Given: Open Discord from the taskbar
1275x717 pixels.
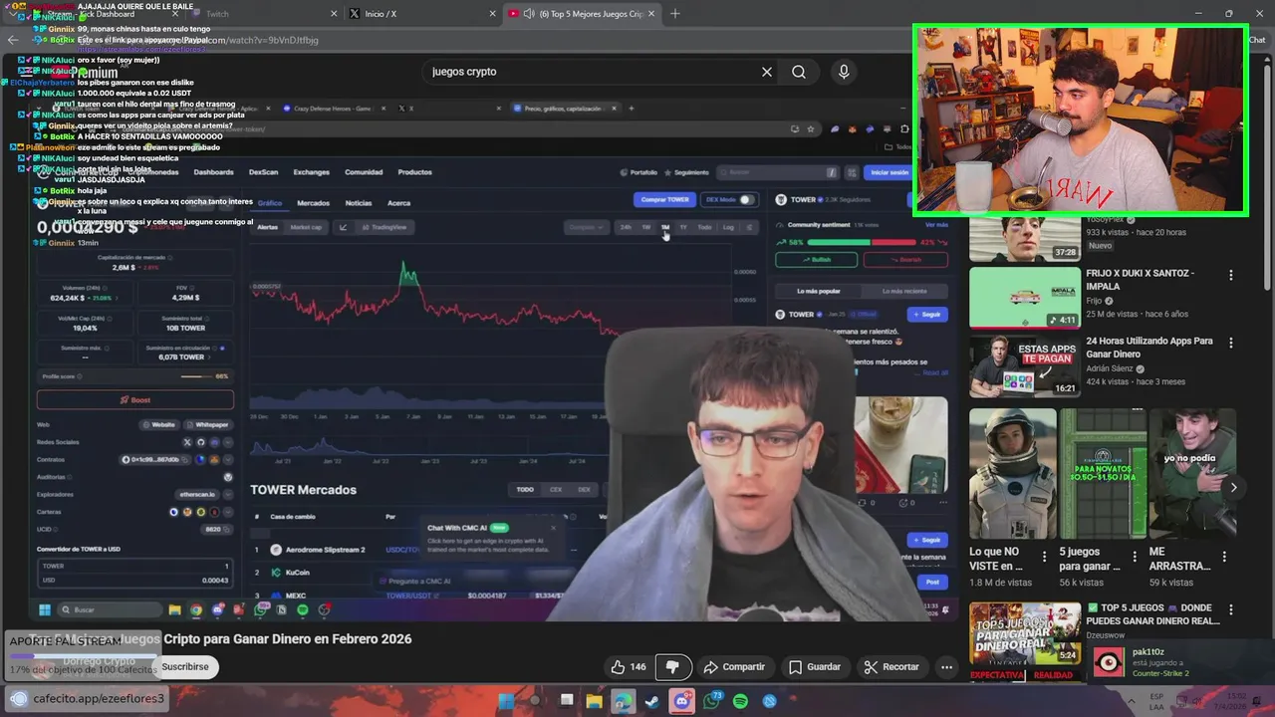Looking at the screenshot, I should click(681, 701).
